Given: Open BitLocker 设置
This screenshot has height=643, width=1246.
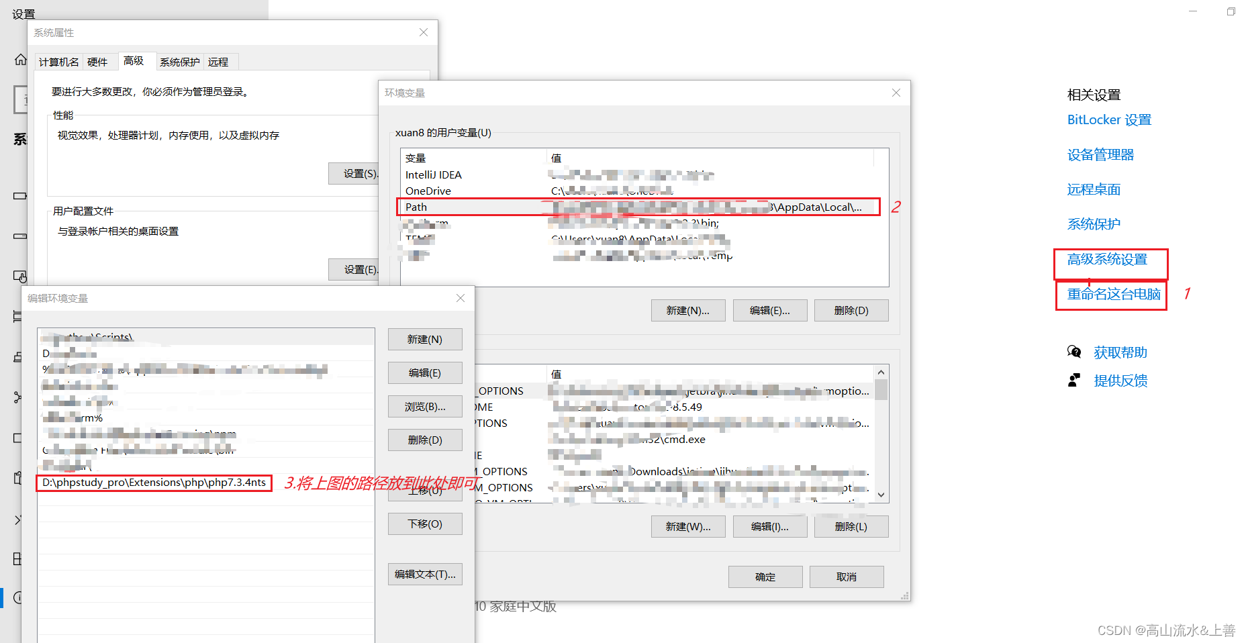Looking at the screenshot, I should (1108, 119).
